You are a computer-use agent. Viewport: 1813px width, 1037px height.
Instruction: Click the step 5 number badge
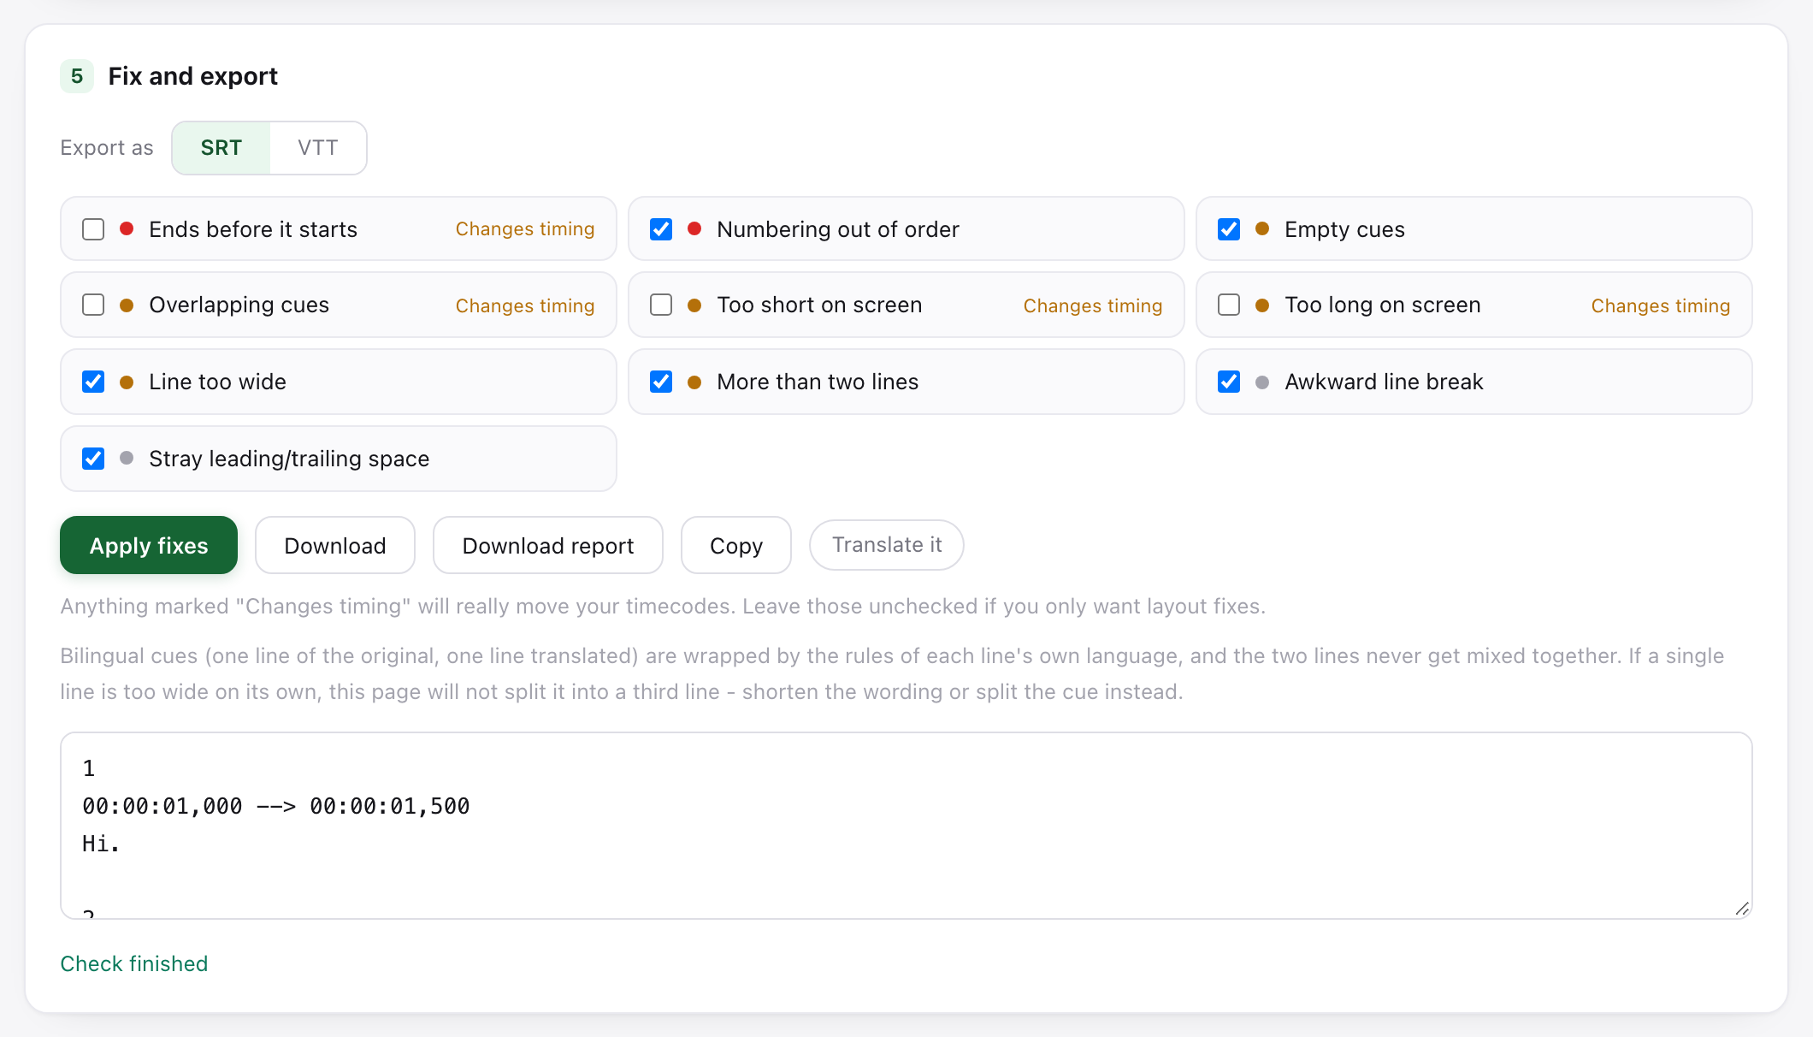[x=77, y=76]
